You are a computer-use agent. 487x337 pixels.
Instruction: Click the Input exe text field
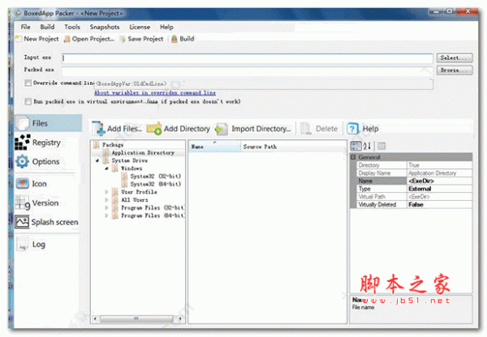pyautogui.click(x=248, y=58)
